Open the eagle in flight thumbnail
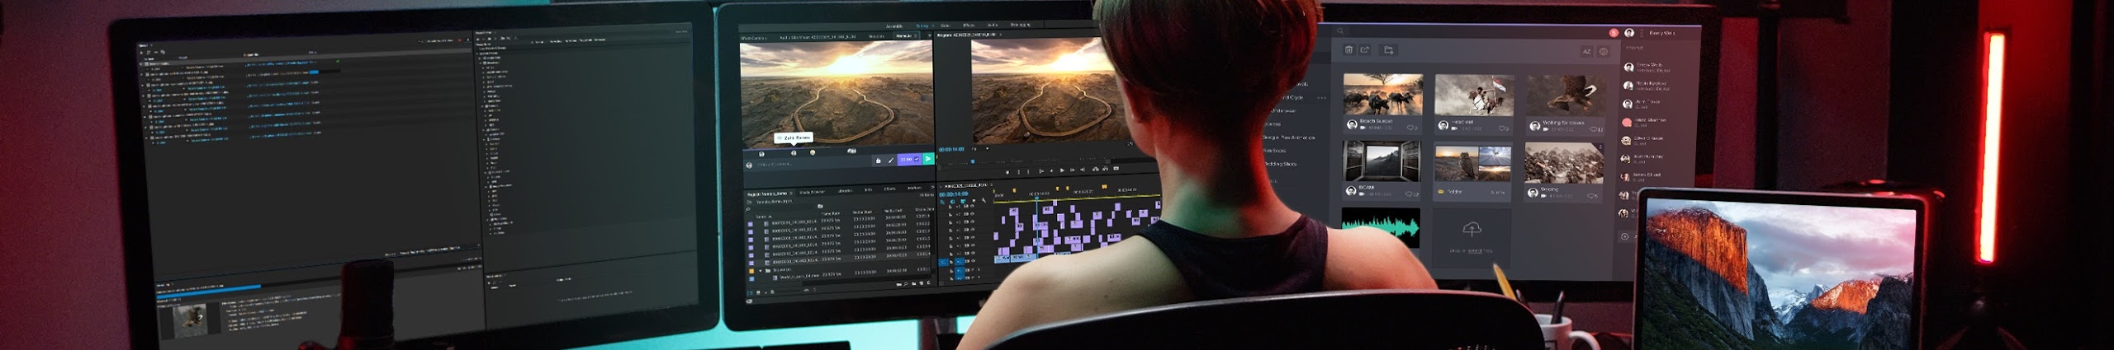 [1565, 96]
